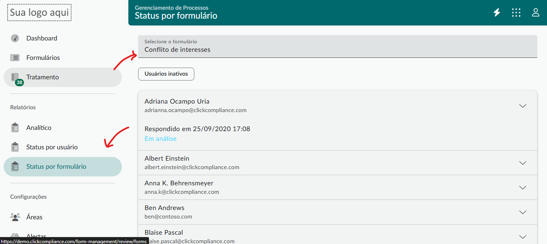Image resolution: width=547 pixels, height=244 pixels.
Task: Click the Dashboard gauge icon
Action: click(x=15, y=38)
